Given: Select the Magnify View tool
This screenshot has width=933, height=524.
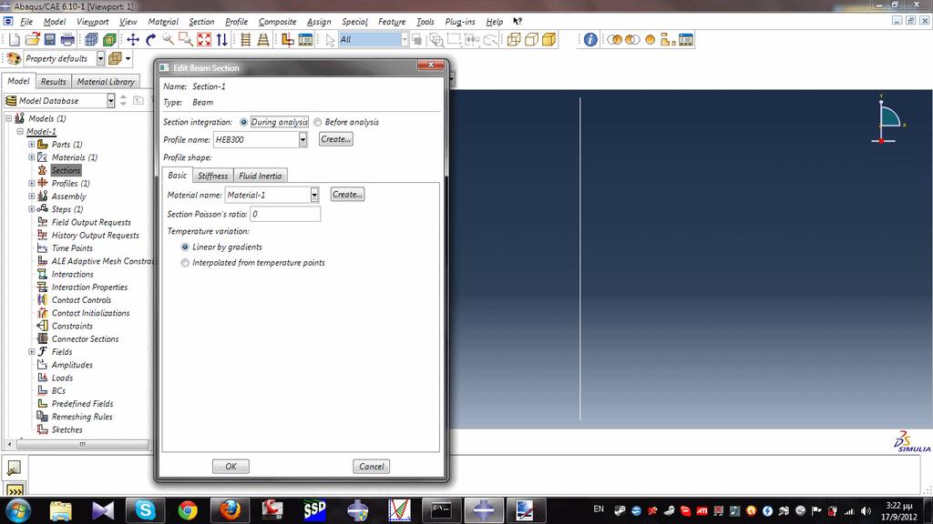Looking at the screenshot, I should pos(169,40).
